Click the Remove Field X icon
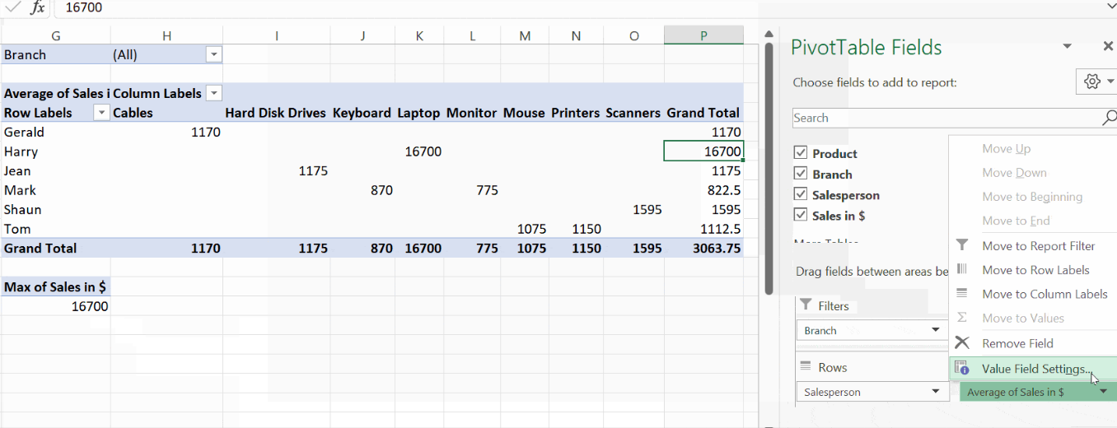Image resolution: width=1117 pixels, height=428 pixels. [x=961, y=343]
